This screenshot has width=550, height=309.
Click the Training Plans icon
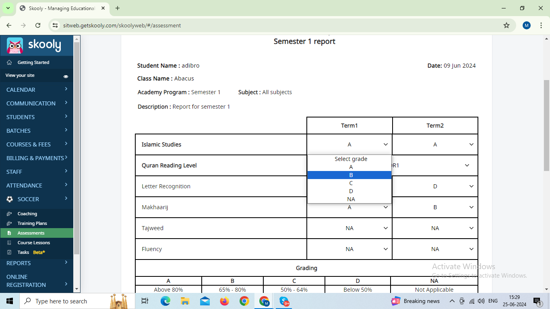(x=9, y=223)
